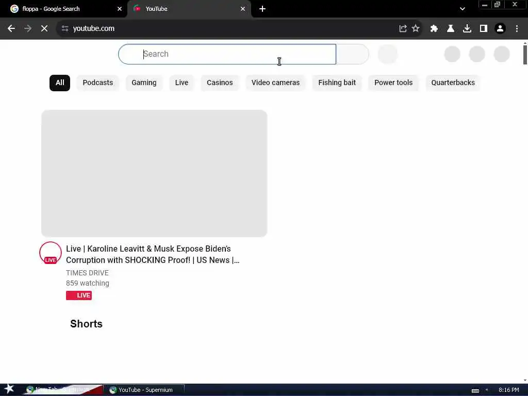The image size is (528, 396).
Task: Click the 859 watching text
Action: (x=88, y=283)
